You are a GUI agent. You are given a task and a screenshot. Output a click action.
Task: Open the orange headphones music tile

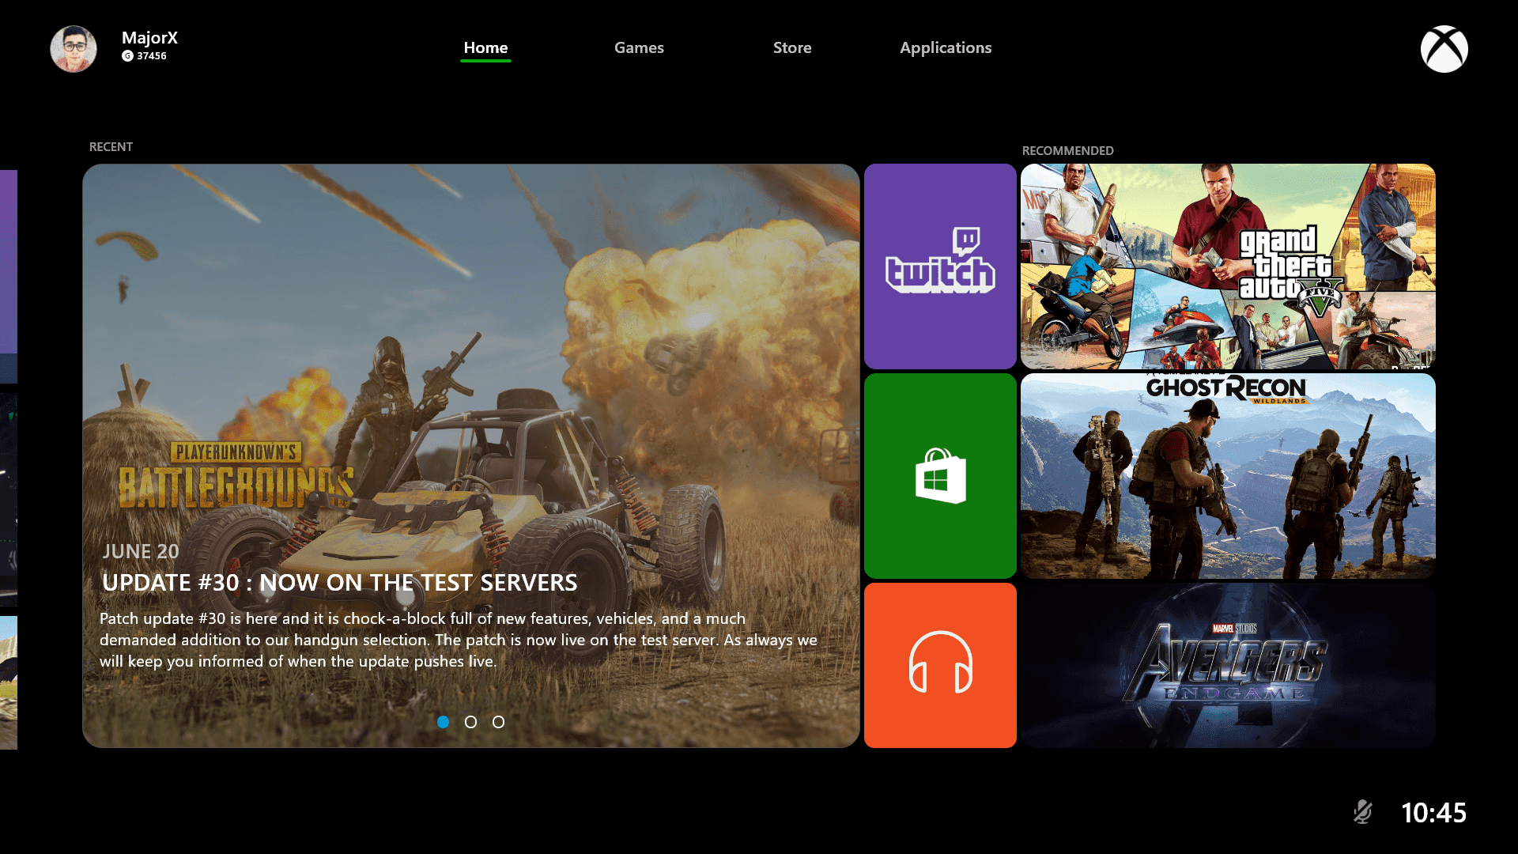(x=940, y=665)
